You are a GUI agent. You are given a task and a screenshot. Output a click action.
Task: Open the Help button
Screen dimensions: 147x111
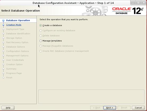coord(8,108)
